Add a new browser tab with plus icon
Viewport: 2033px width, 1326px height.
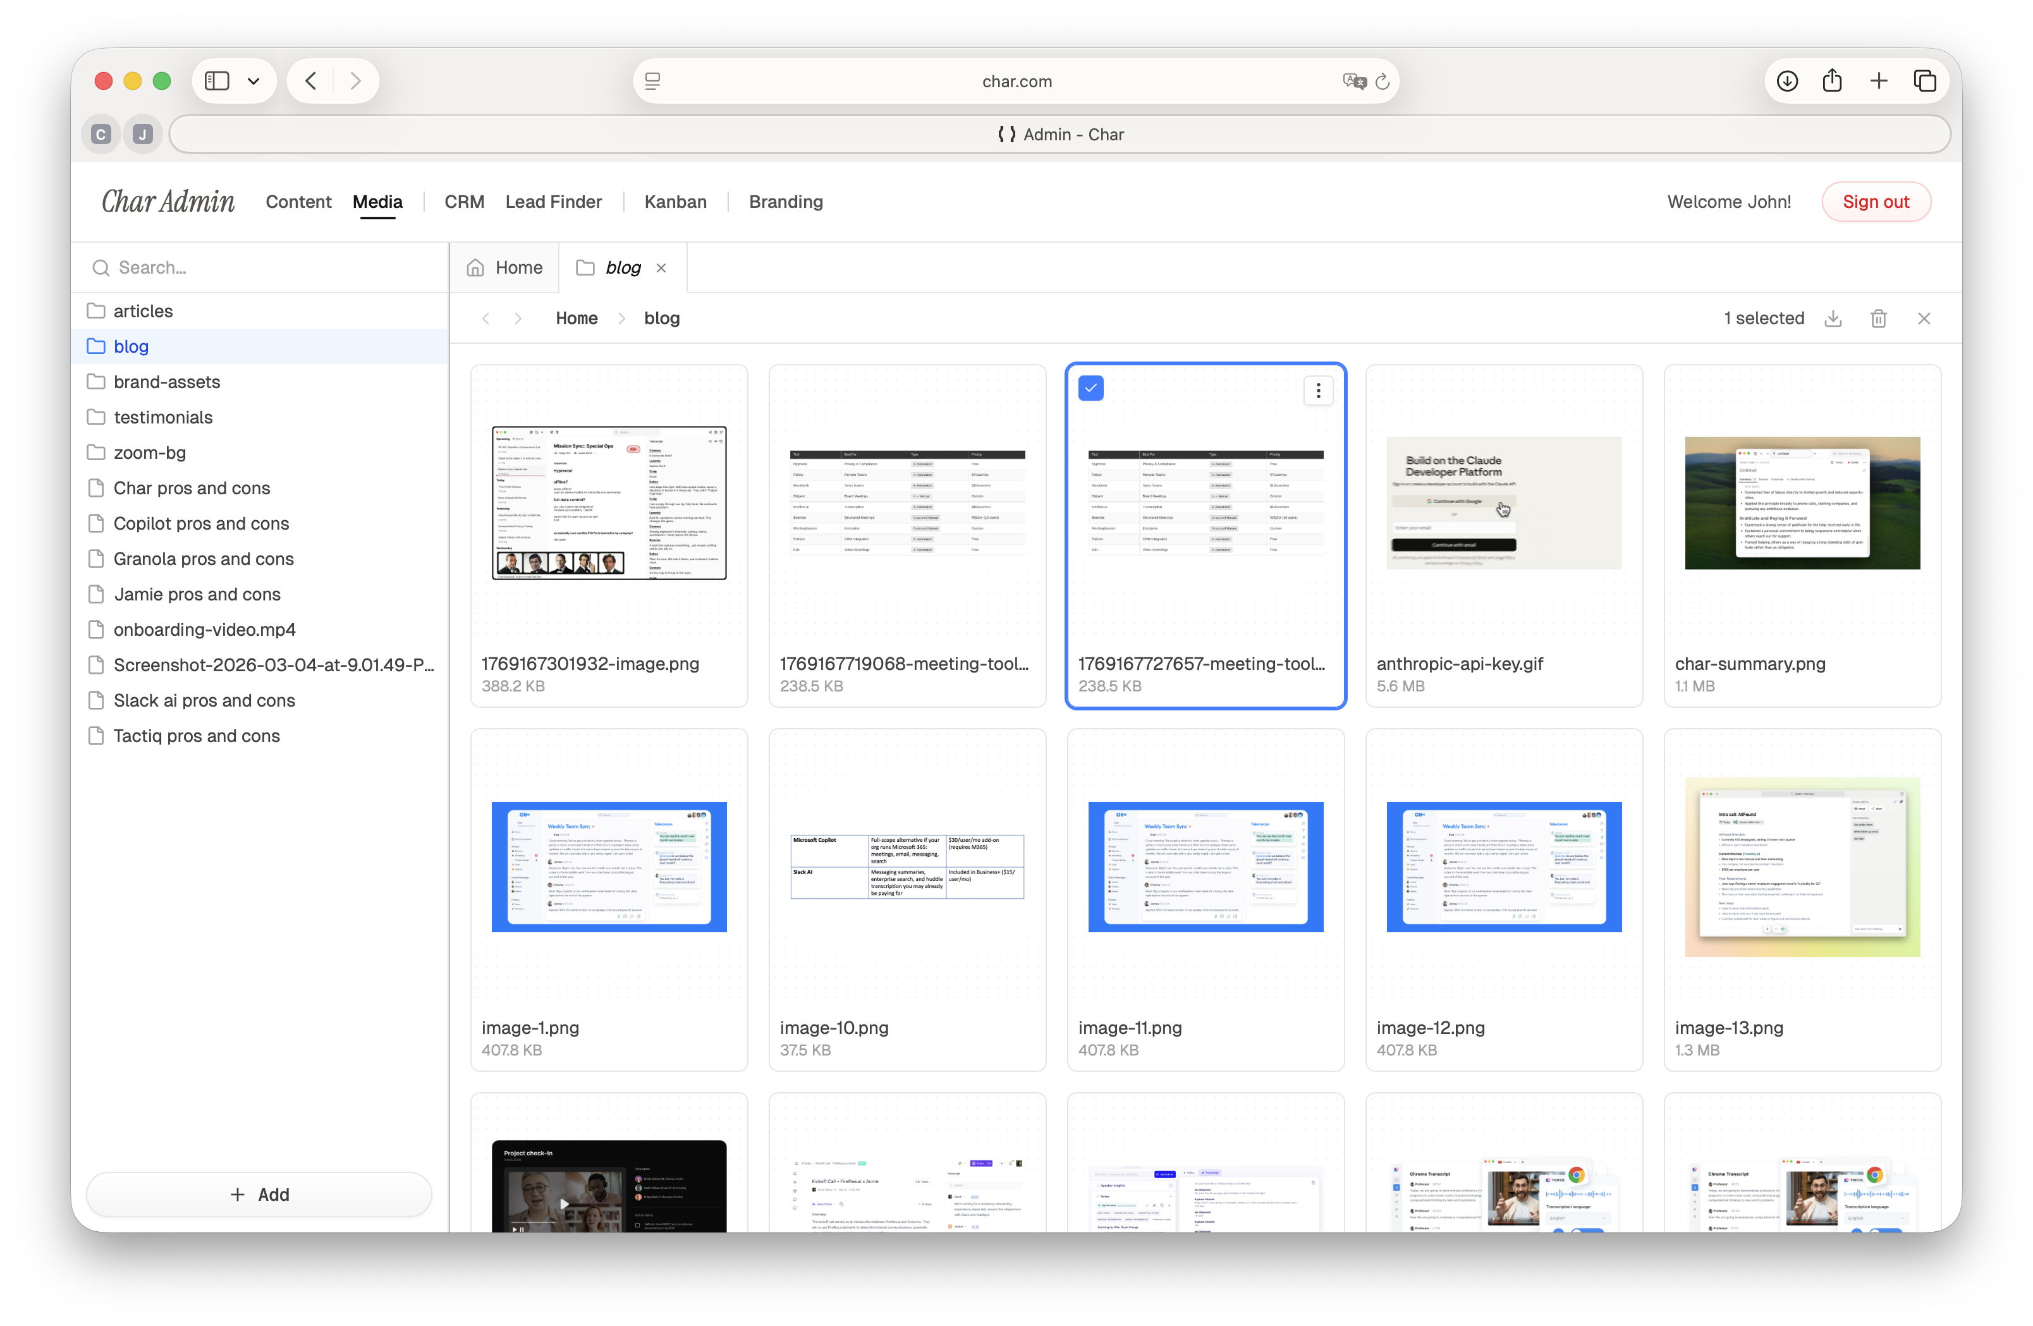[1878, 81]
